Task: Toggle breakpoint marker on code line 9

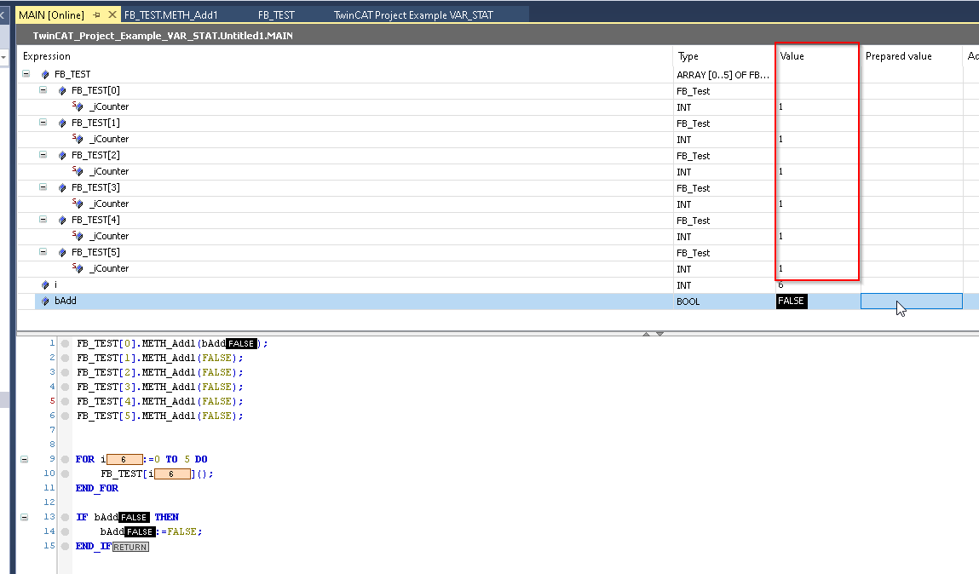Action: 65,459
